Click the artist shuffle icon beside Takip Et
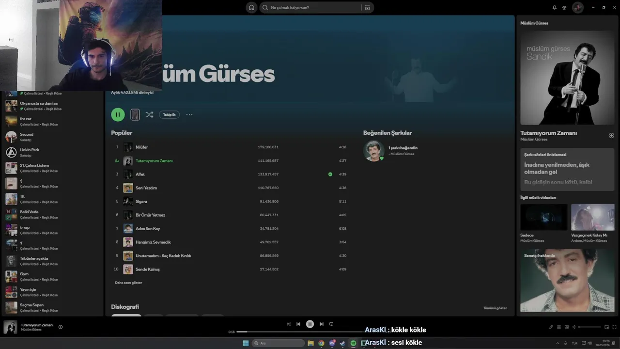Image resolution: width=620 pixels, height=349 pixels. coord(149,115)
